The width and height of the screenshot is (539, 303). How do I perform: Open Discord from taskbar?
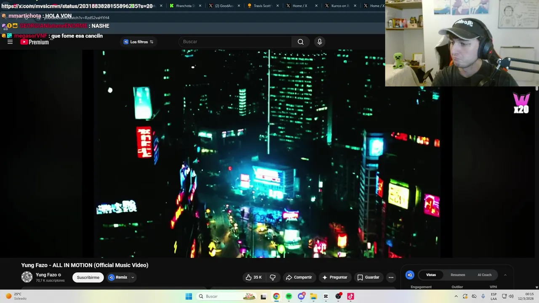tap(301, 296)
